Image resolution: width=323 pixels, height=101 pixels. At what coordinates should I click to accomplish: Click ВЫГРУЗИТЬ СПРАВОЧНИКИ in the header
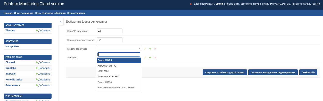[x=254, y=4]
